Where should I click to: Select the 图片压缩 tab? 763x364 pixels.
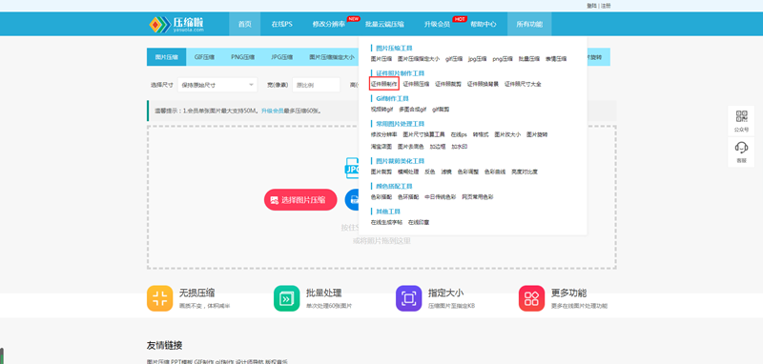(166, 57)
